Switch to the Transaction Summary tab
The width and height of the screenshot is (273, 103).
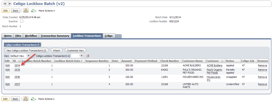(x=55, y=36)
